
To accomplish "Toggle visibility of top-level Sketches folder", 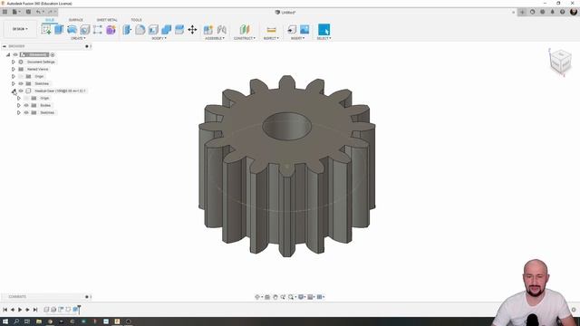I will (21, 83).
